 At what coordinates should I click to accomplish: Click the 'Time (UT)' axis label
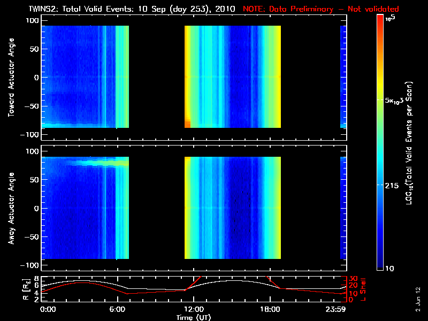(x=194, y=317)
